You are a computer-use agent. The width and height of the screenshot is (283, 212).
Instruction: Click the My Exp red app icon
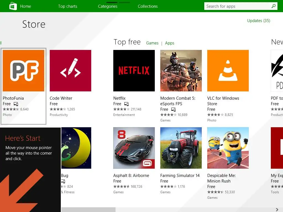click(277, 148)
